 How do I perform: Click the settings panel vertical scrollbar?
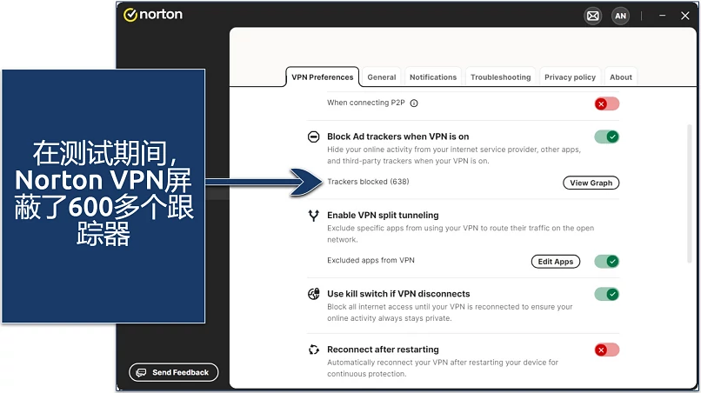tap(689, 194)
